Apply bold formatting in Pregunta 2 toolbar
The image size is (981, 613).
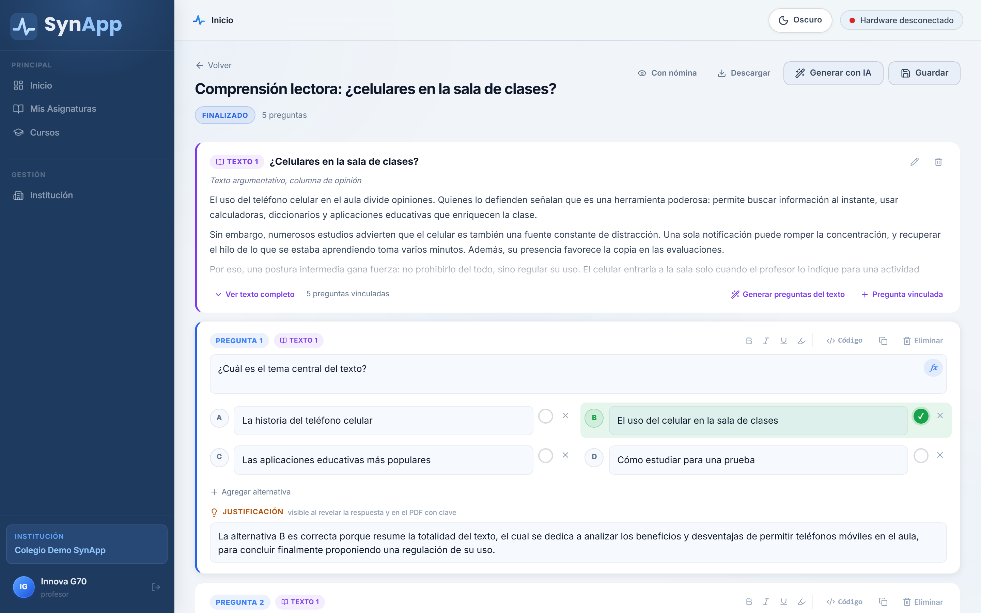tap(749, 602)
